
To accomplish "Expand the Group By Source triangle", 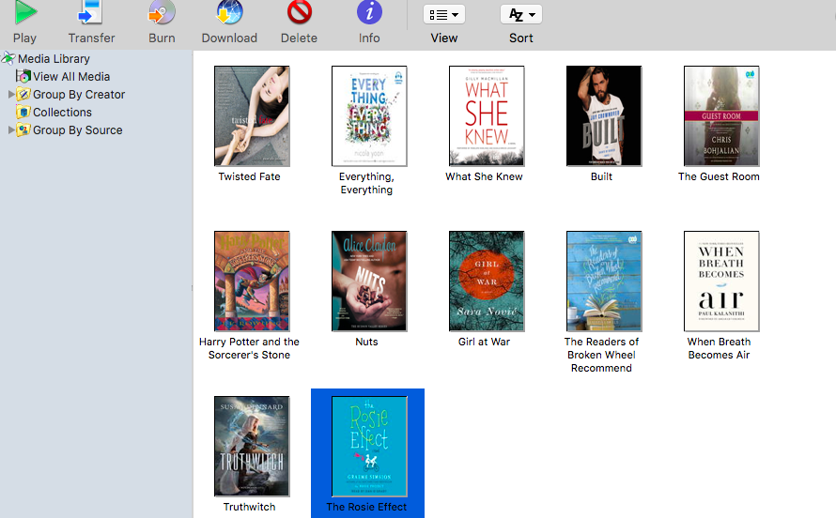I will [11, 129].
